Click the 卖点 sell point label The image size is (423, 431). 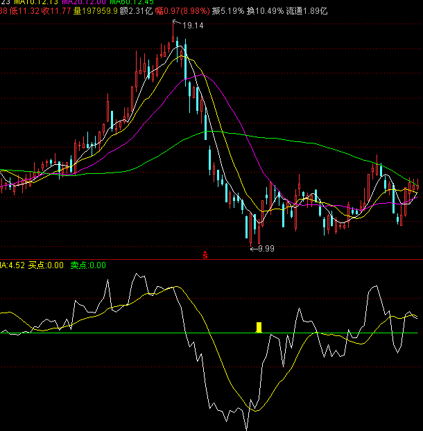coord(87,265)
